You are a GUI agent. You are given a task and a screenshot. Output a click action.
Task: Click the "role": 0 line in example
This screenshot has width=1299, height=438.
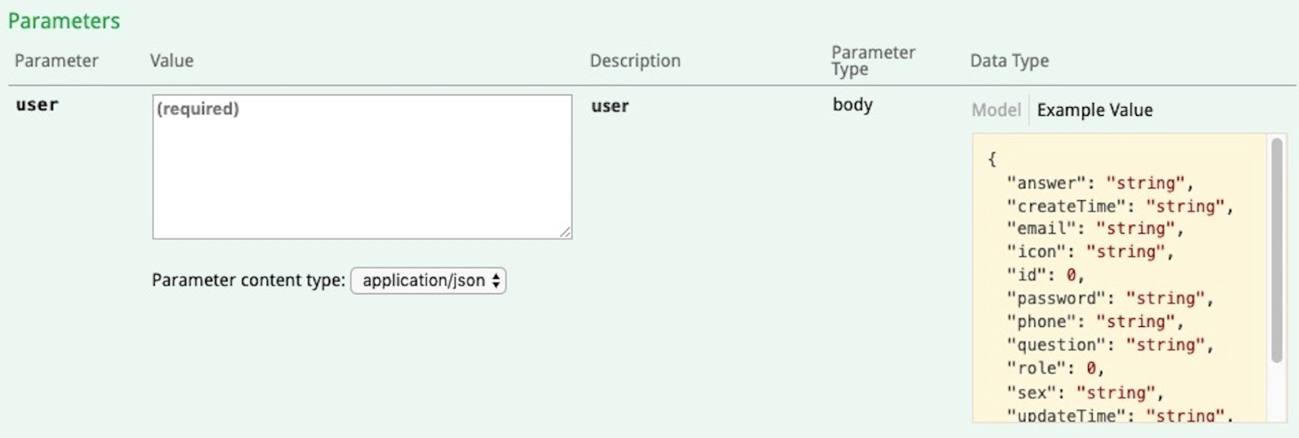[x=1055, y=368]
